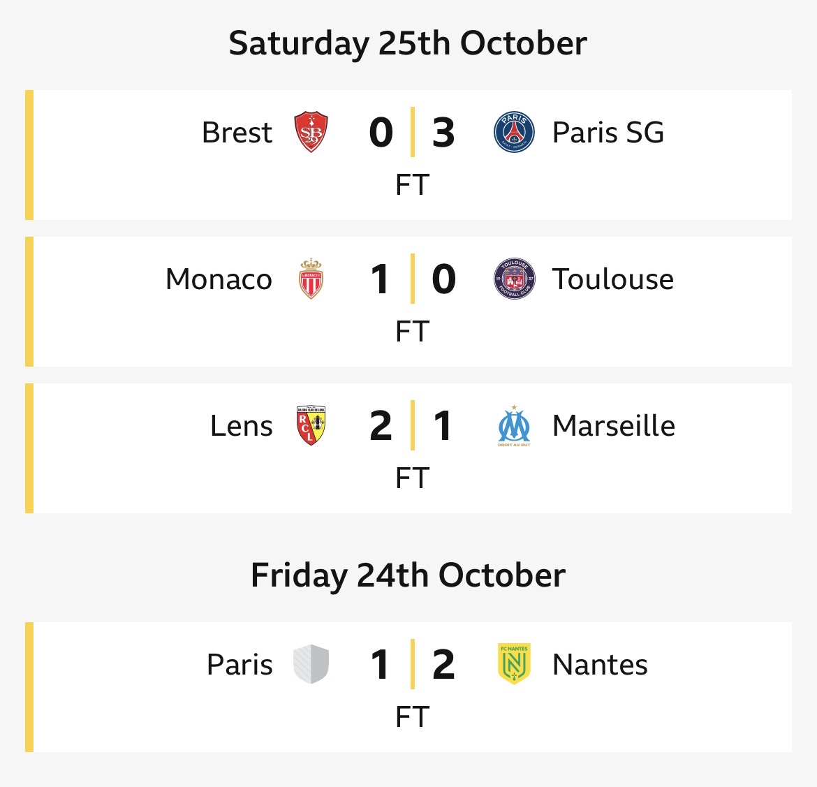Open the Paris SG team name link
Image resolution: width=817 pixels, height=787 pixels.
click(608, 132)
